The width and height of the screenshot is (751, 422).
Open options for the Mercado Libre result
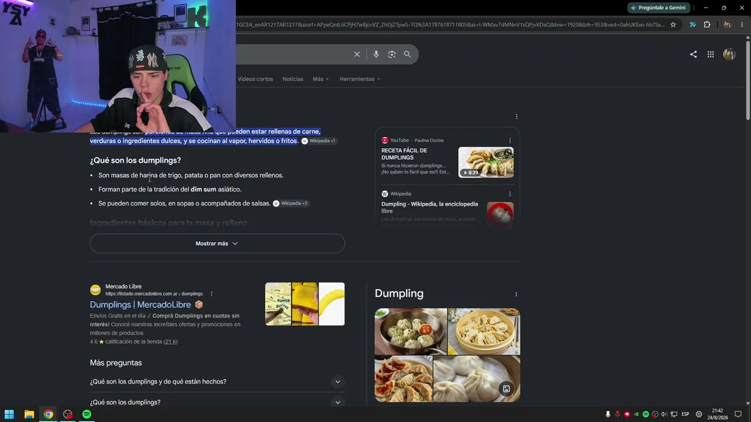(211, 294)
